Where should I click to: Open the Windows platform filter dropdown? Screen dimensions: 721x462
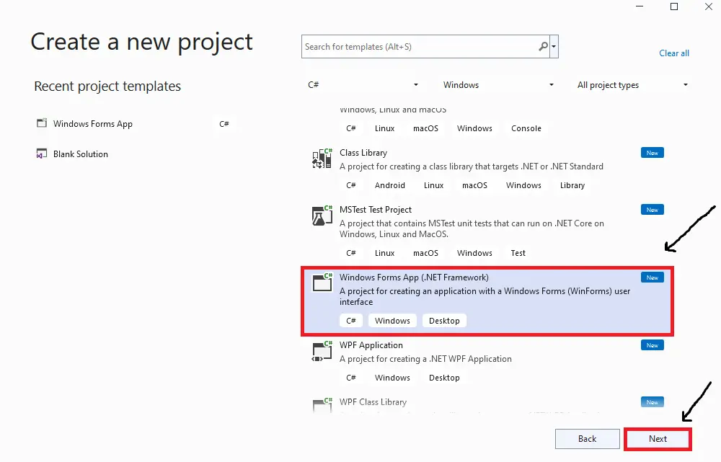tap(498, 84)
